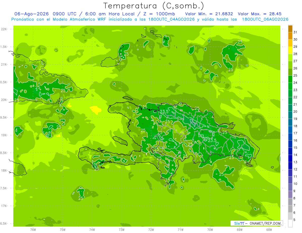Click the "Valor Max. = 28.45" readout
The height and width of the screenshot is (233, 302).
(260, 14)
